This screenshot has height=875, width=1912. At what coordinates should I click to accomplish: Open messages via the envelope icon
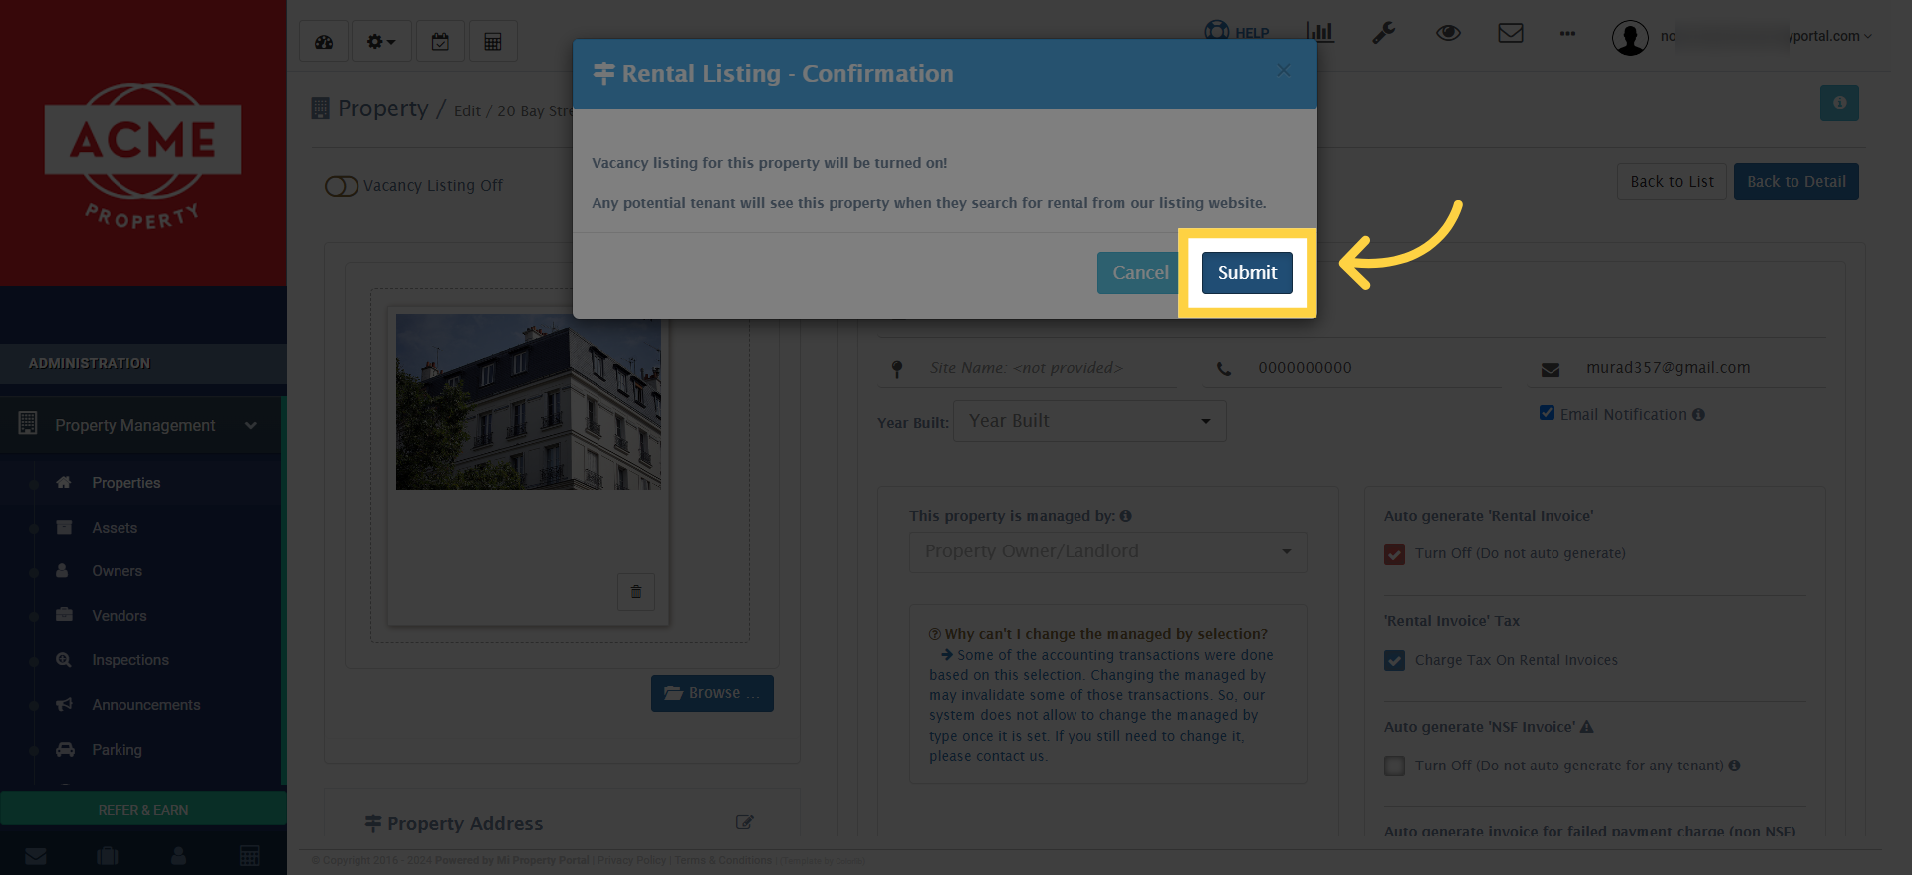[1511, 33]
